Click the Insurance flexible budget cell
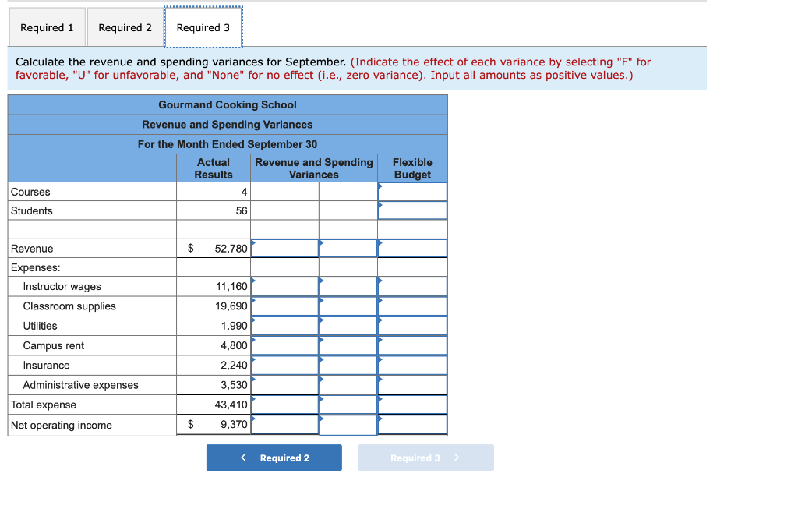 [412, 365]
